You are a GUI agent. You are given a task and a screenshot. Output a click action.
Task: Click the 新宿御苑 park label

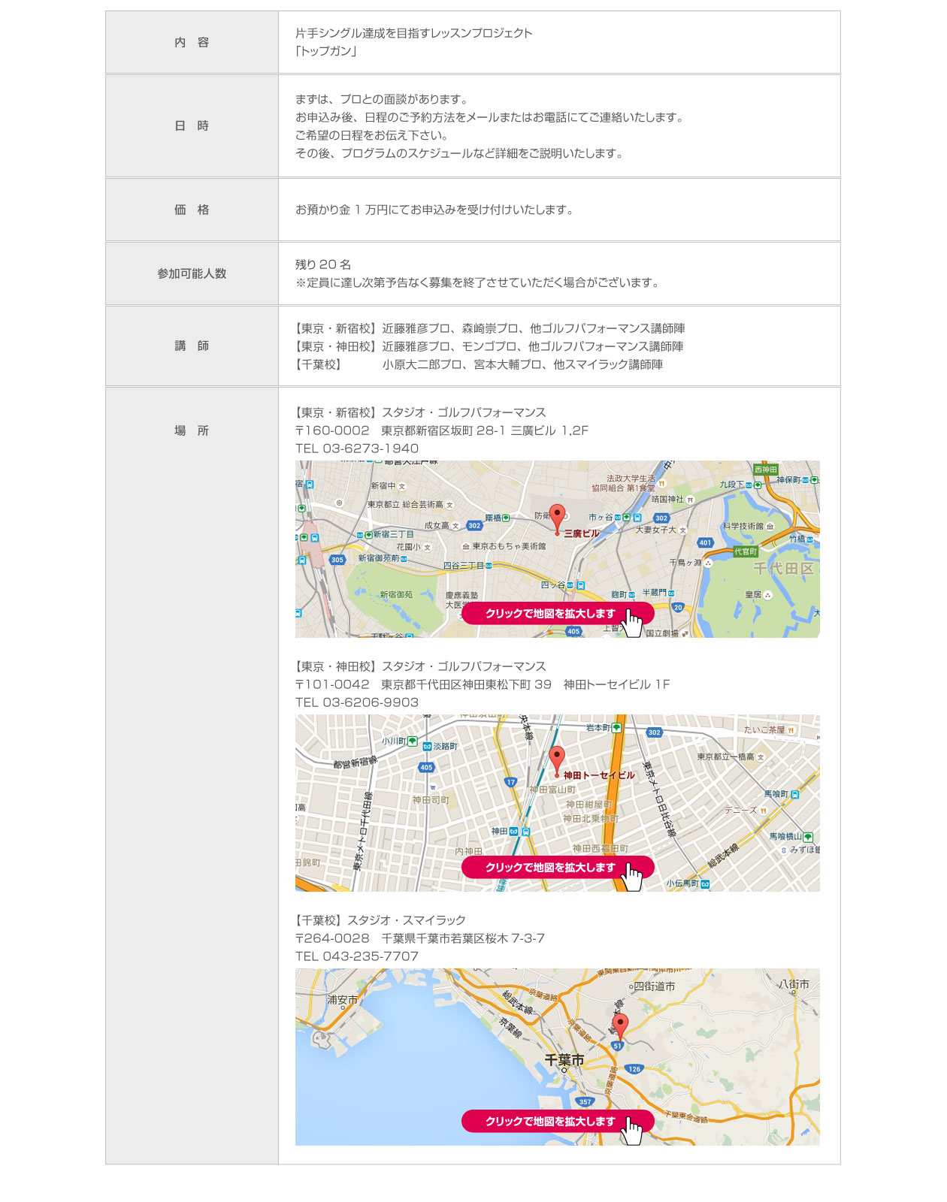[x=395, y=595]
